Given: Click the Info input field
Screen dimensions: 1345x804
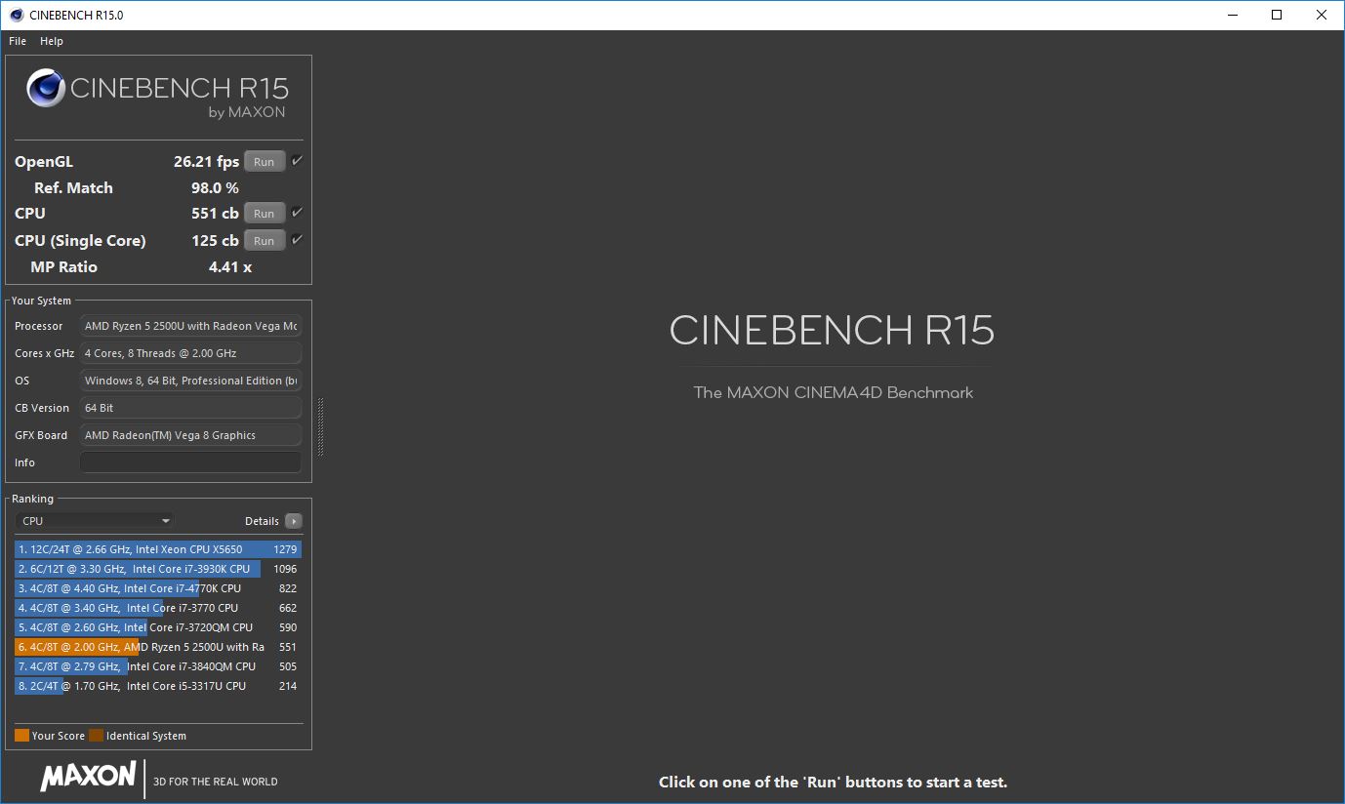Looking at the screenshot, I should 190,462.
